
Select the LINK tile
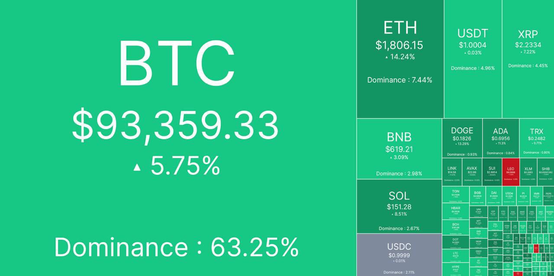(x=452, y=172)
